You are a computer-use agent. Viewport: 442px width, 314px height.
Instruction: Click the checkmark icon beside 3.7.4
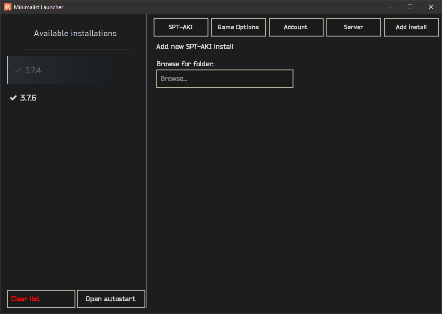(x=18, y=70)
